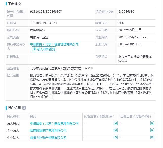Click the 企业地址 label
163x148 pixels.
(x=13, y=68)
